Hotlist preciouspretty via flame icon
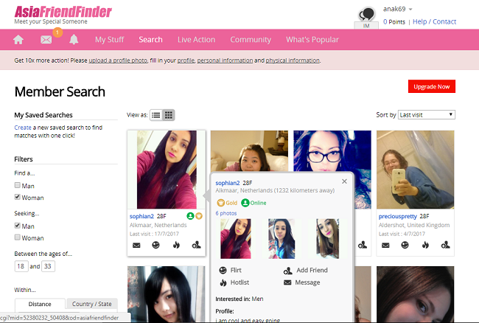Viewport: 479px width, 323px height. [x=425, y=245]
